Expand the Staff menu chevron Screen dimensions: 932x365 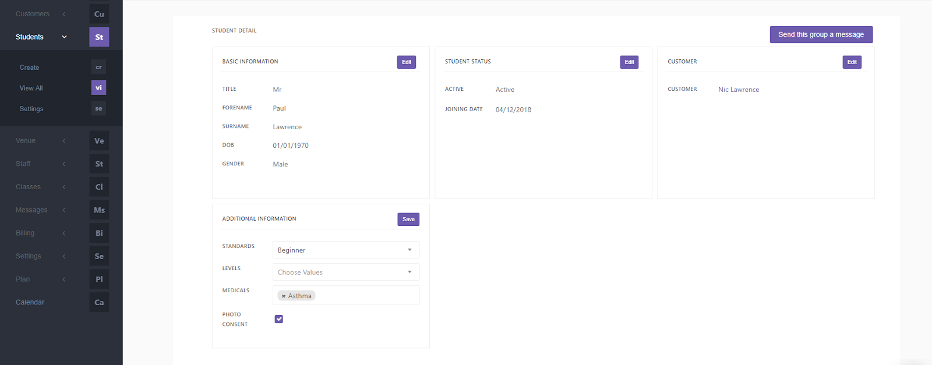64,164
